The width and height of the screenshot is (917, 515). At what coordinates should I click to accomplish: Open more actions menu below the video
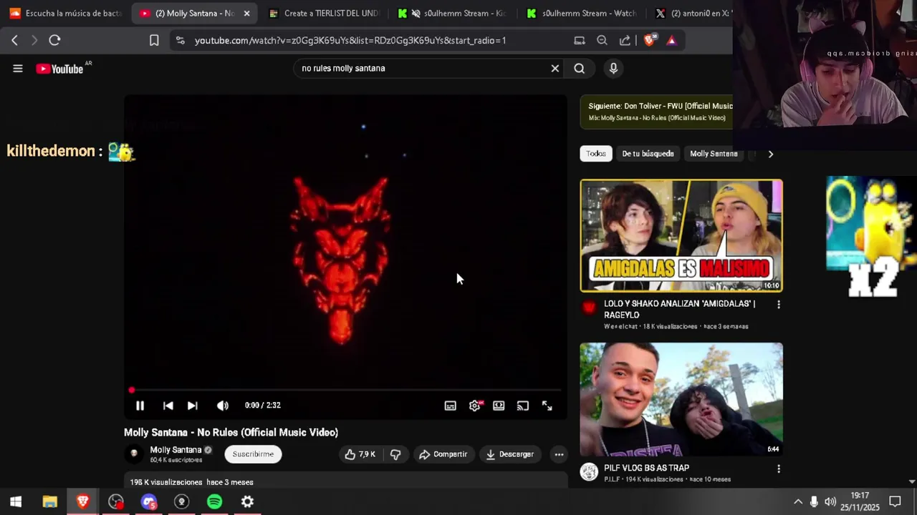[x=559, y=454]
